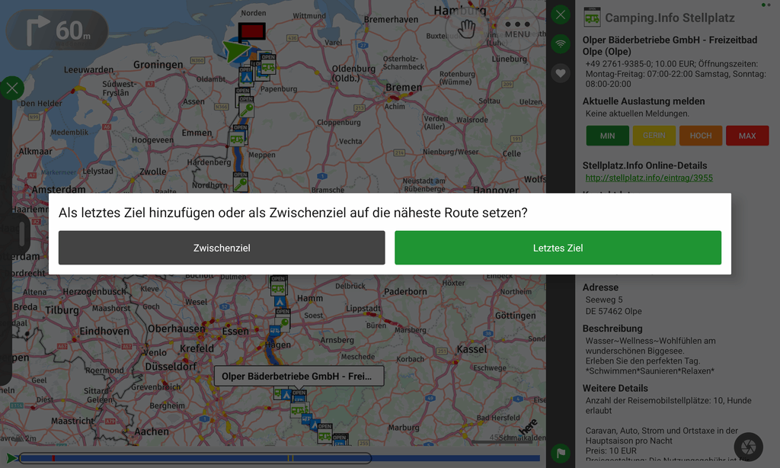Tap the Olper Bäderbetriebe GmbH map label
Image resolution: width=780 pixels, height=468 pixels.
click(299, 376)
